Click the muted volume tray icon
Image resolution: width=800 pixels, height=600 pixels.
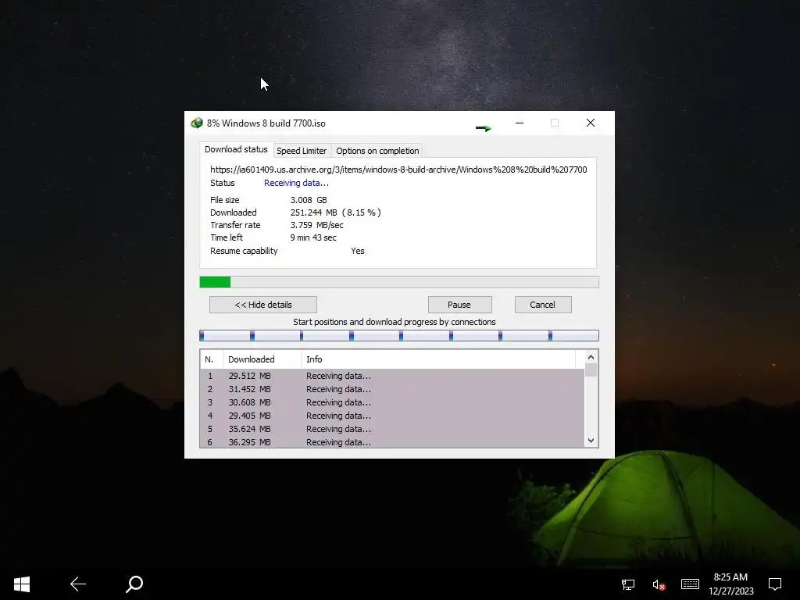pyautogui.click(x=659, y=584)
